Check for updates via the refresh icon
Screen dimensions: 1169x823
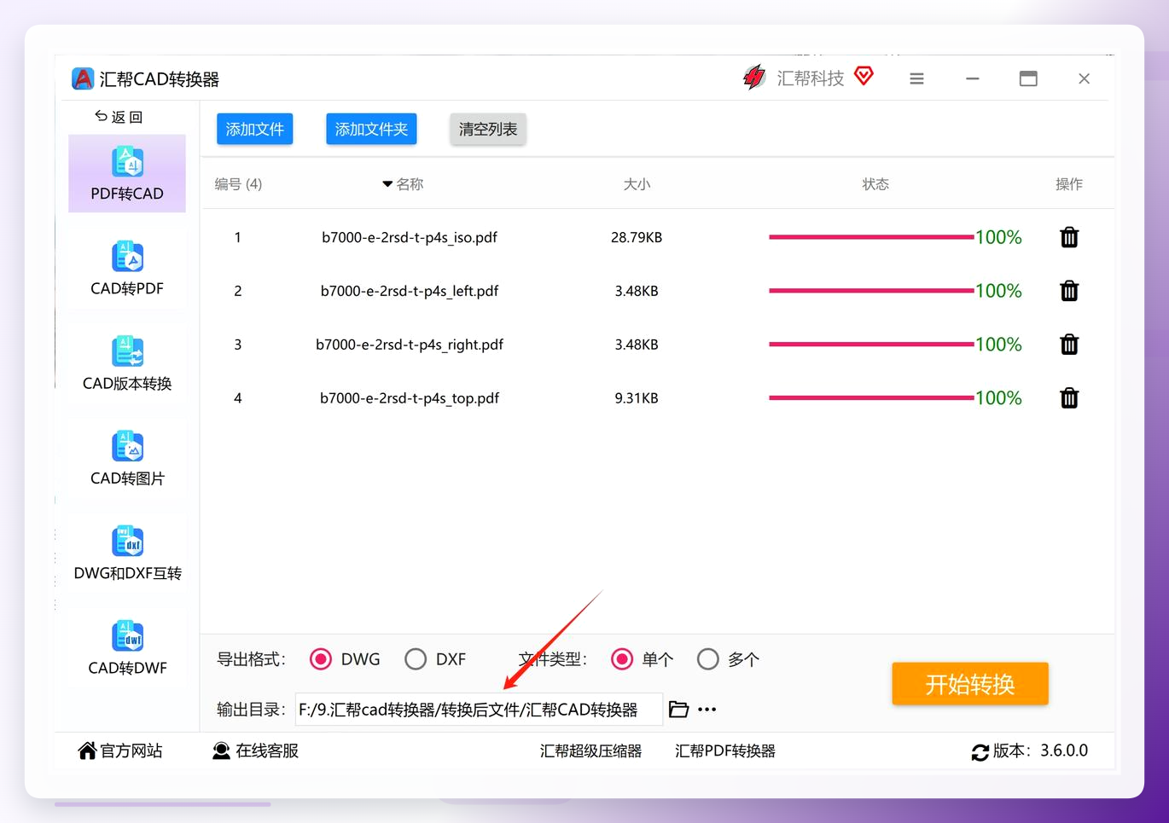point(980,751)
